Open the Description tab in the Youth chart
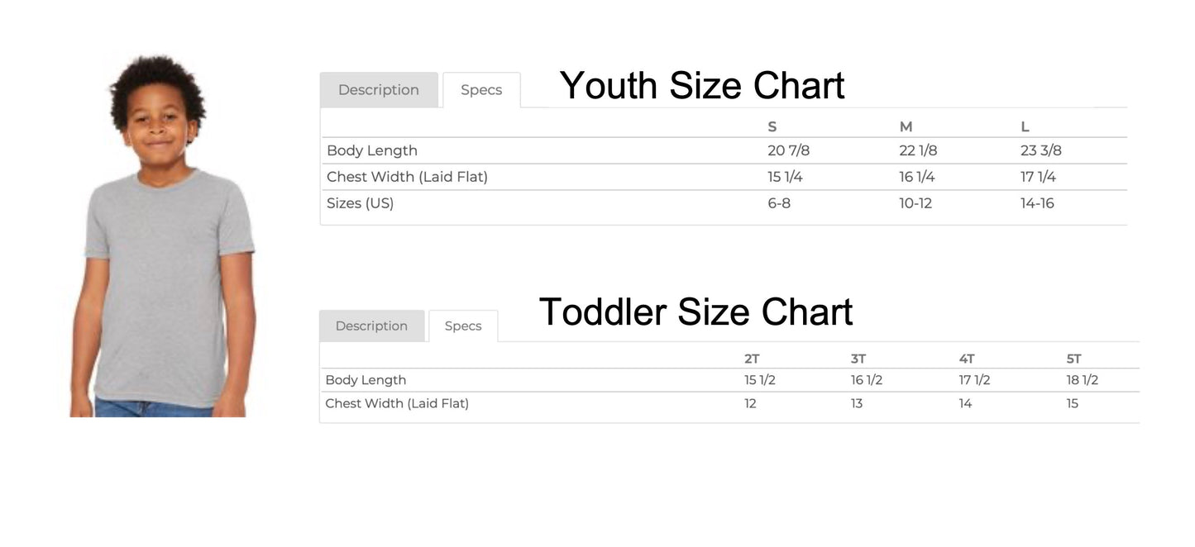Viewport: 1195px width, 547px height. pyautogui.click(x=379, y=90)
